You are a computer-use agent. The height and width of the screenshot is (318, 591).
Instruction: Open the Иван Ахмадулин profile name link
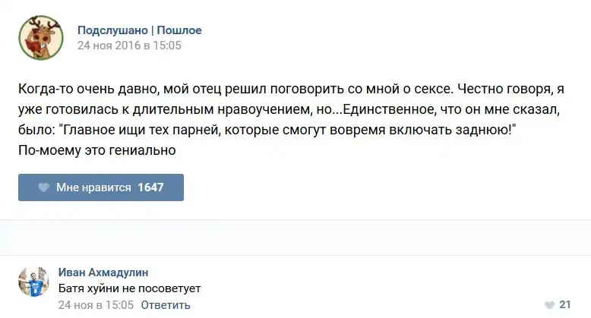pyautogui.click(x=103, y=272)
